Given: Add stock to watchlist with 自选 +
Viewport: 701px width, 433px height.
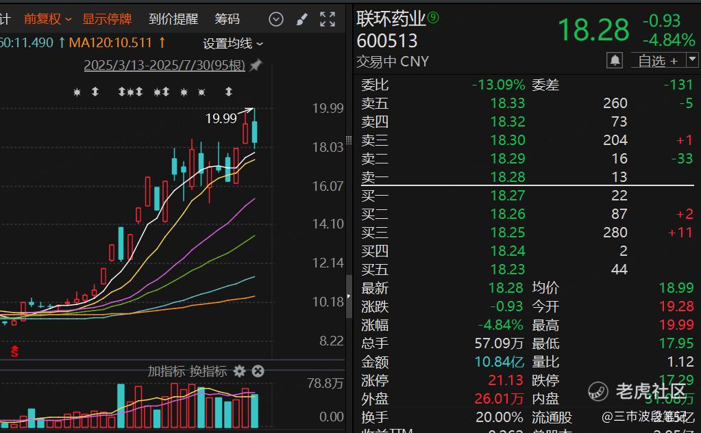Looking at the screenshot, I should [658, 60].
